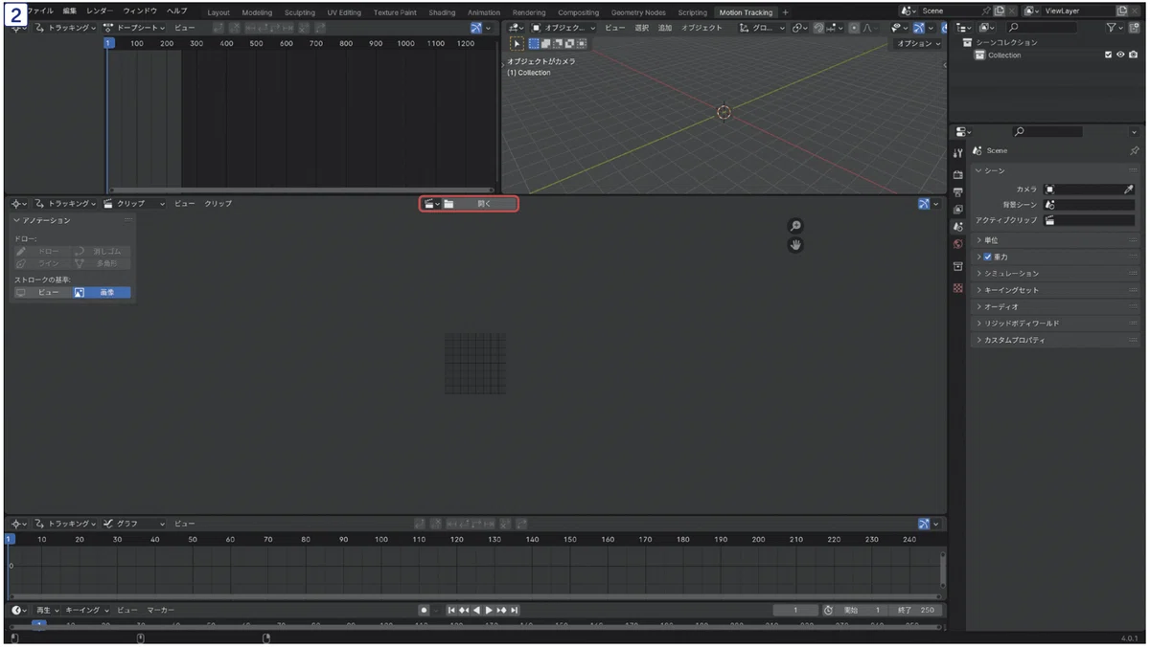1150x649 pixels.
Task: Expand the シミュレーション panel
Action: point(1055,274)
